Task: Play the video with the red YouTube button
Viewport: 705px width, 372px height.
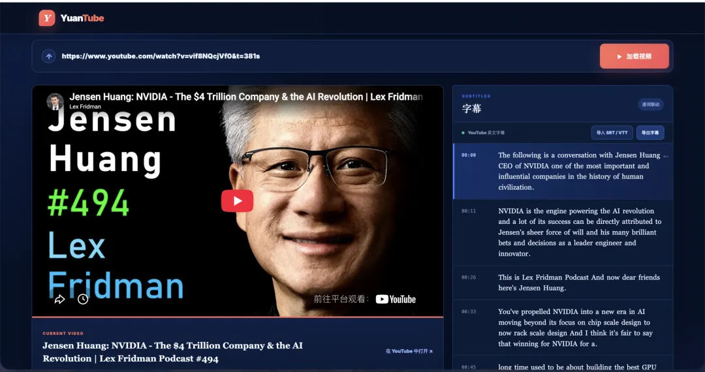Action: click(237, 201)
